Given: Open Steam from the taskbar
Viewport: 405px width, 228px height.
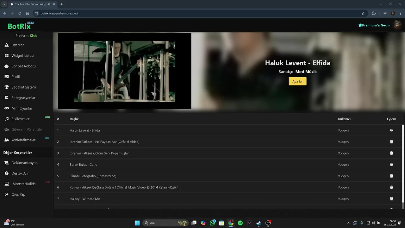Looking at the screenshot, I should point(259,223).
